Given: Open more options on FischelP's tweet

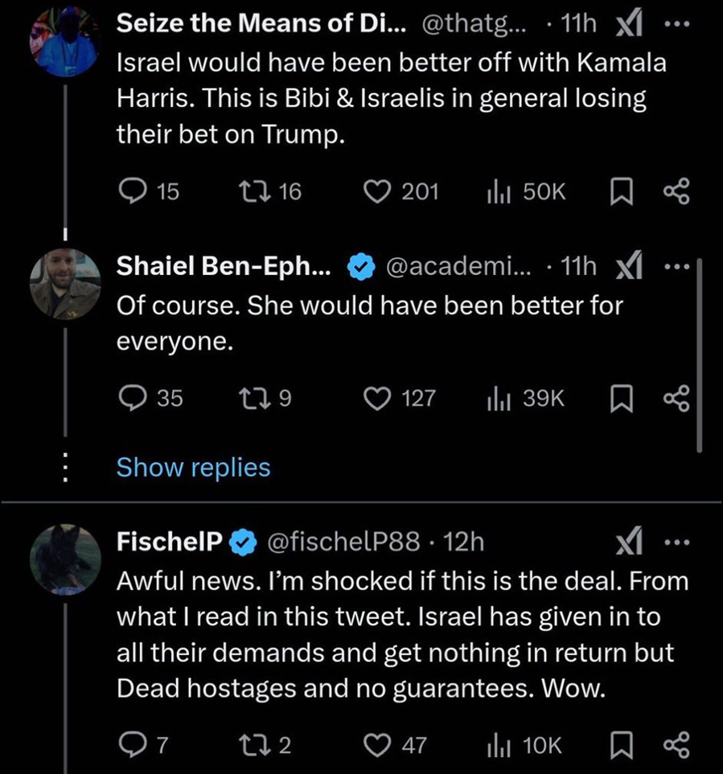Looking at the screenshot, I should tap(675, 543).
